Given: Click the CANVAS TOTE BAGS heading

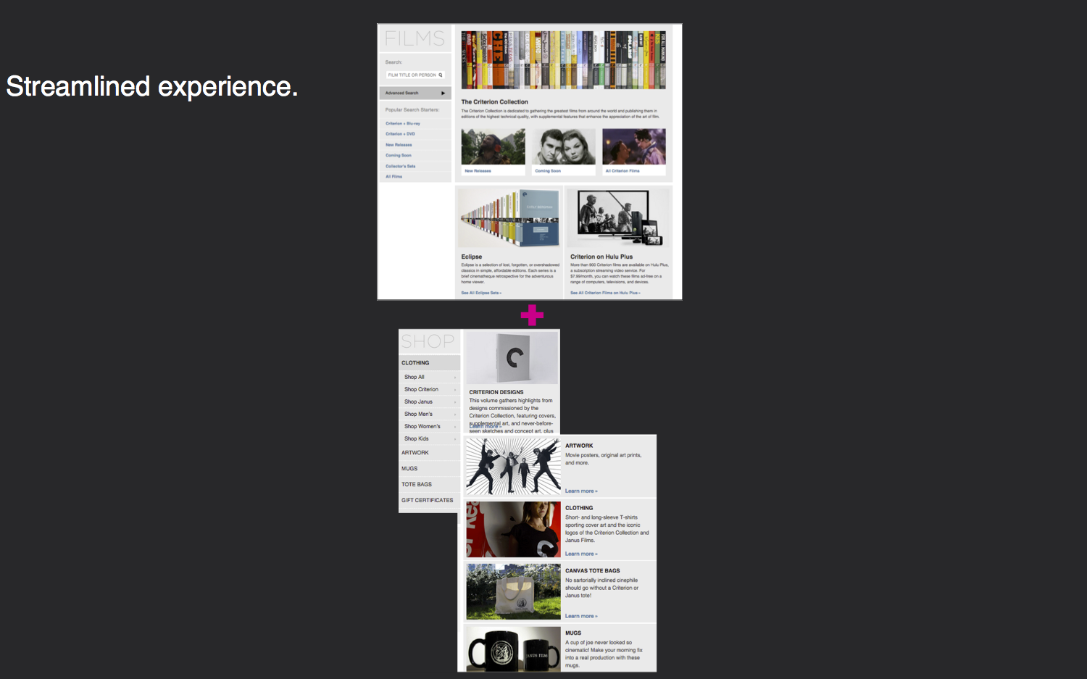Looking at the screenshot, I should coord(593,570).
